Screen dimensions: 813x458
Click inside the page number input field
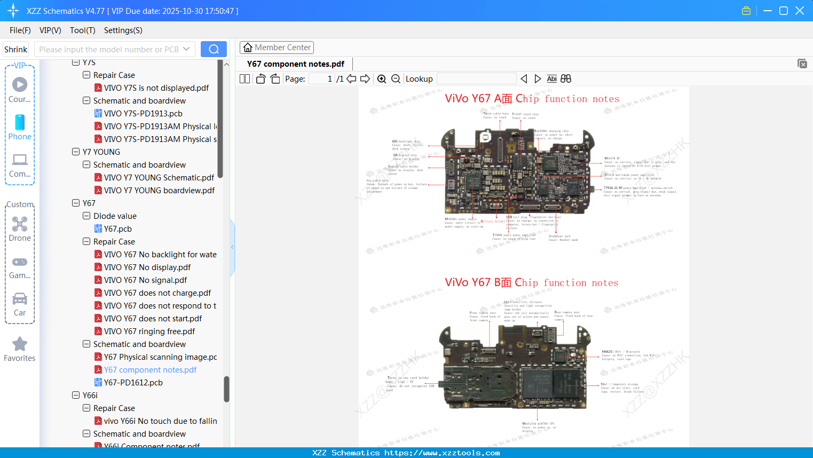click(323, 78)
